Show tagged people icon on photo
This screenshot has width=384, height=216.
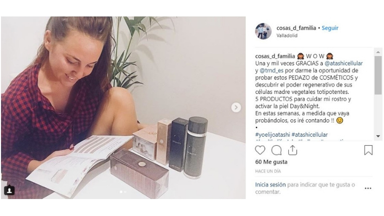(9, 190)
